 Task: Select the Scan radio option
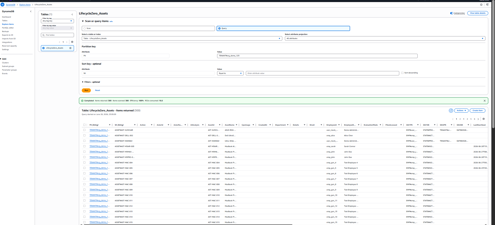point(85,28)
